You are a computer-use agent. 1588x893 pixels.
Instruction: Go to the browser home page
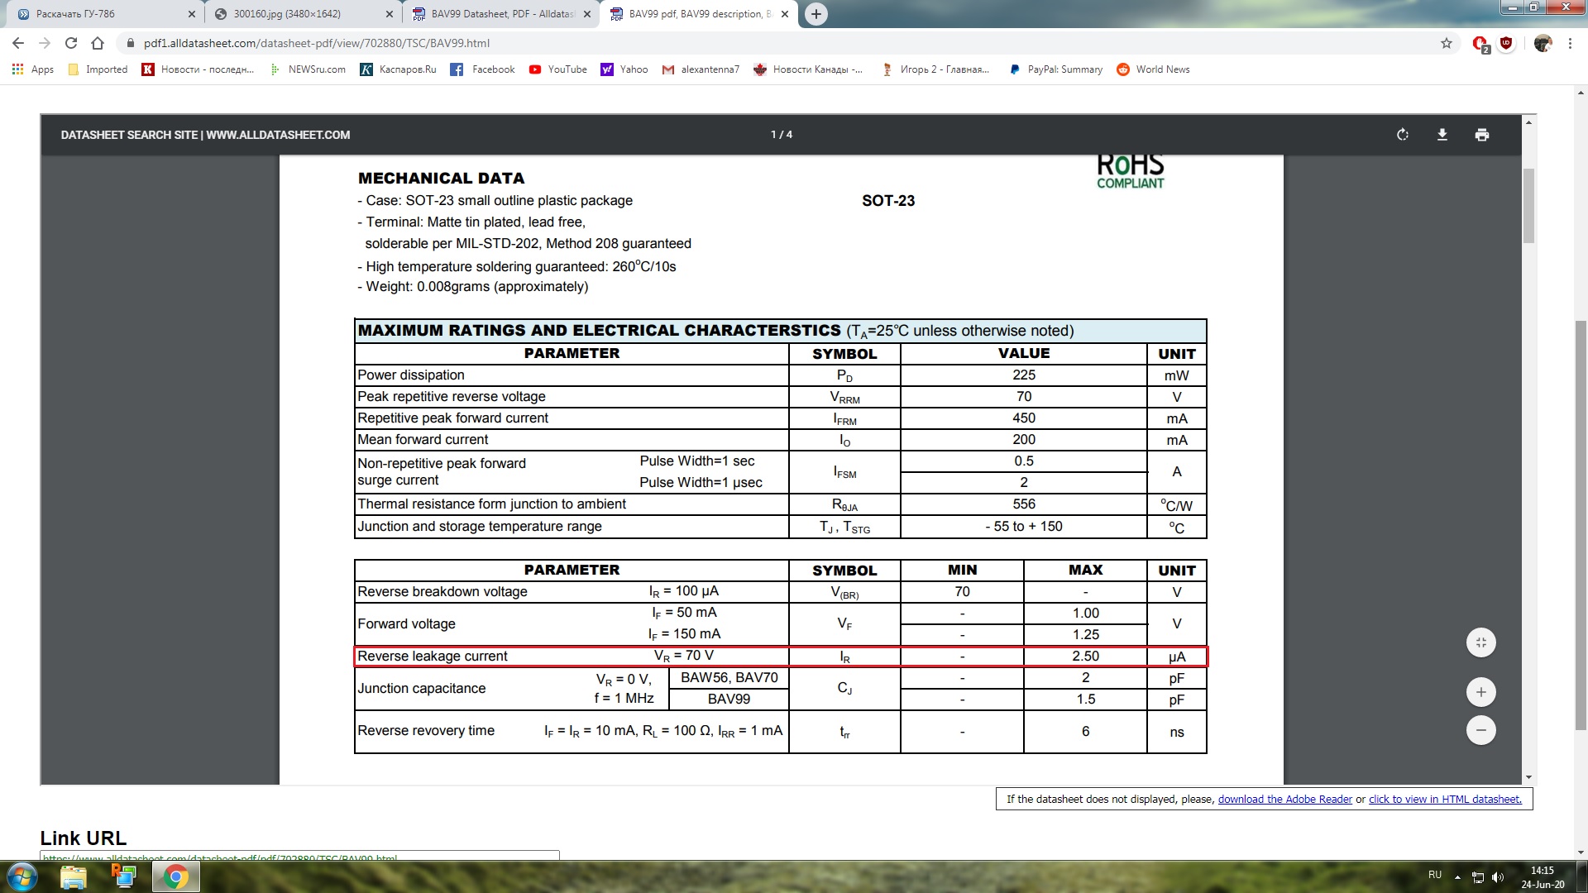coord(98,43)
